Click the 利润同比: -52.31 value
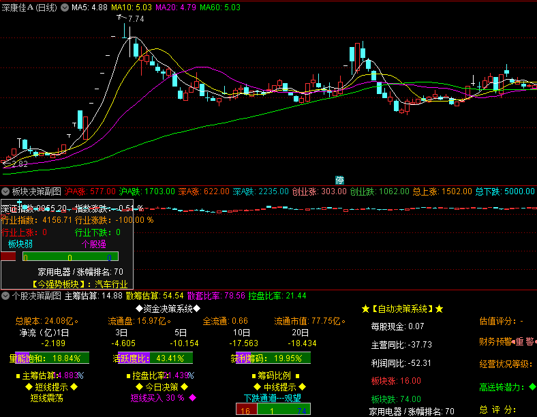537x417 pixels. pyautogui.click(x=401, y=363)
